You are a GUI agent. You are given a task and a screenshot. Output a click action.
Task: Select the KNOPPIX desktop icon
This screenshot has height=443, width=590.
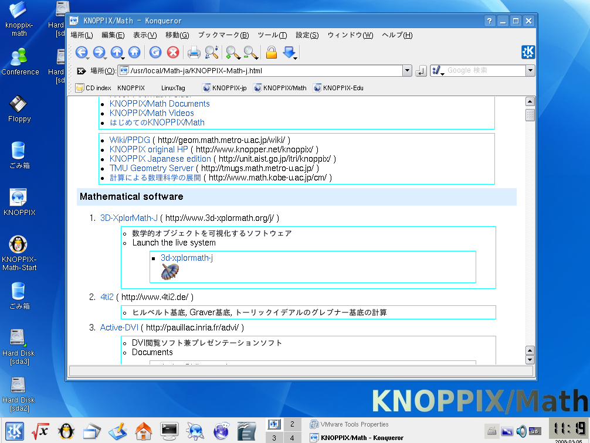coord(19,202)
